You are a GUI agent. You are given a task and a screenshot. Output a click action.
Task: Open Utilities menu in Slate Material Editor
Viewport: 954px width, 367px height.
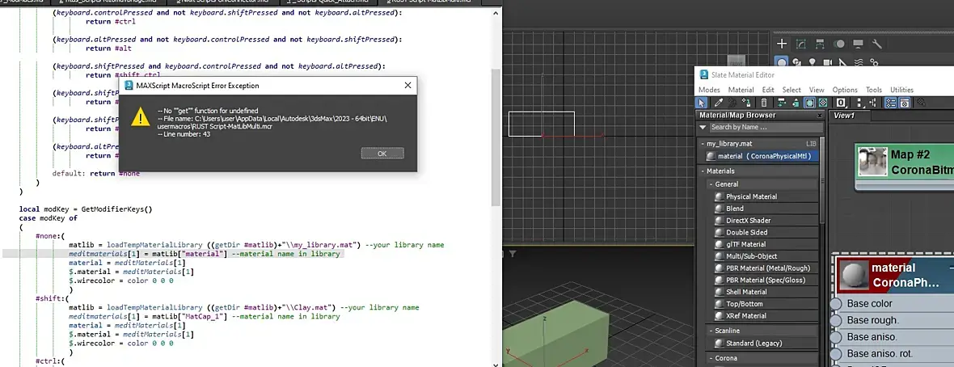tap(902, 90)
